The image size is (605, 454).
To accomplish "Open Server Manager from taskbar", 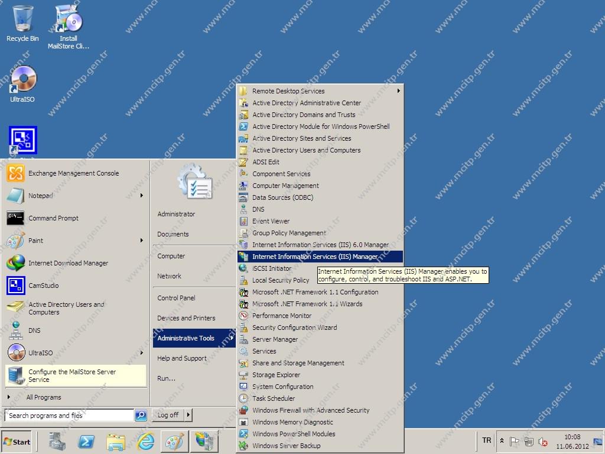I will pyautogui.click(x=57, y=441).
